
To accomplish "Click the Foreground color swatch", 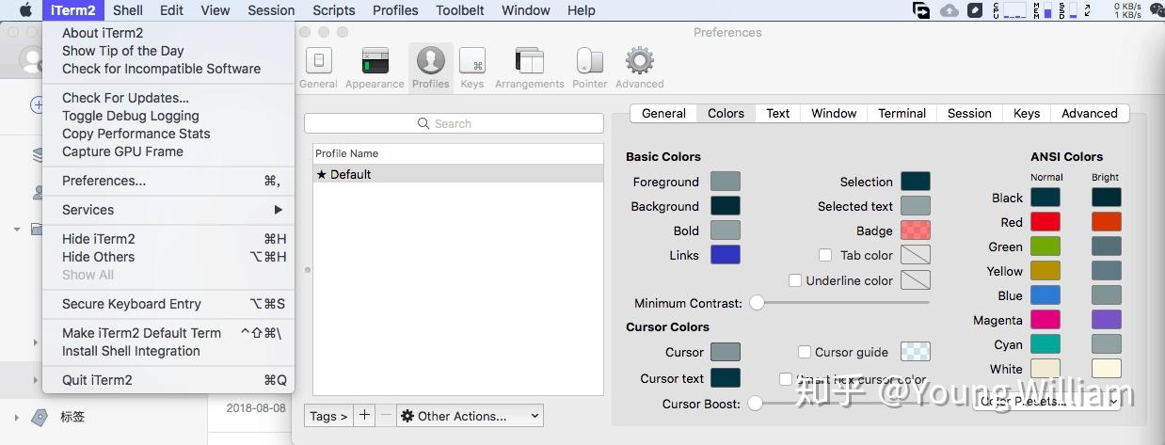I will click(726, 182).
